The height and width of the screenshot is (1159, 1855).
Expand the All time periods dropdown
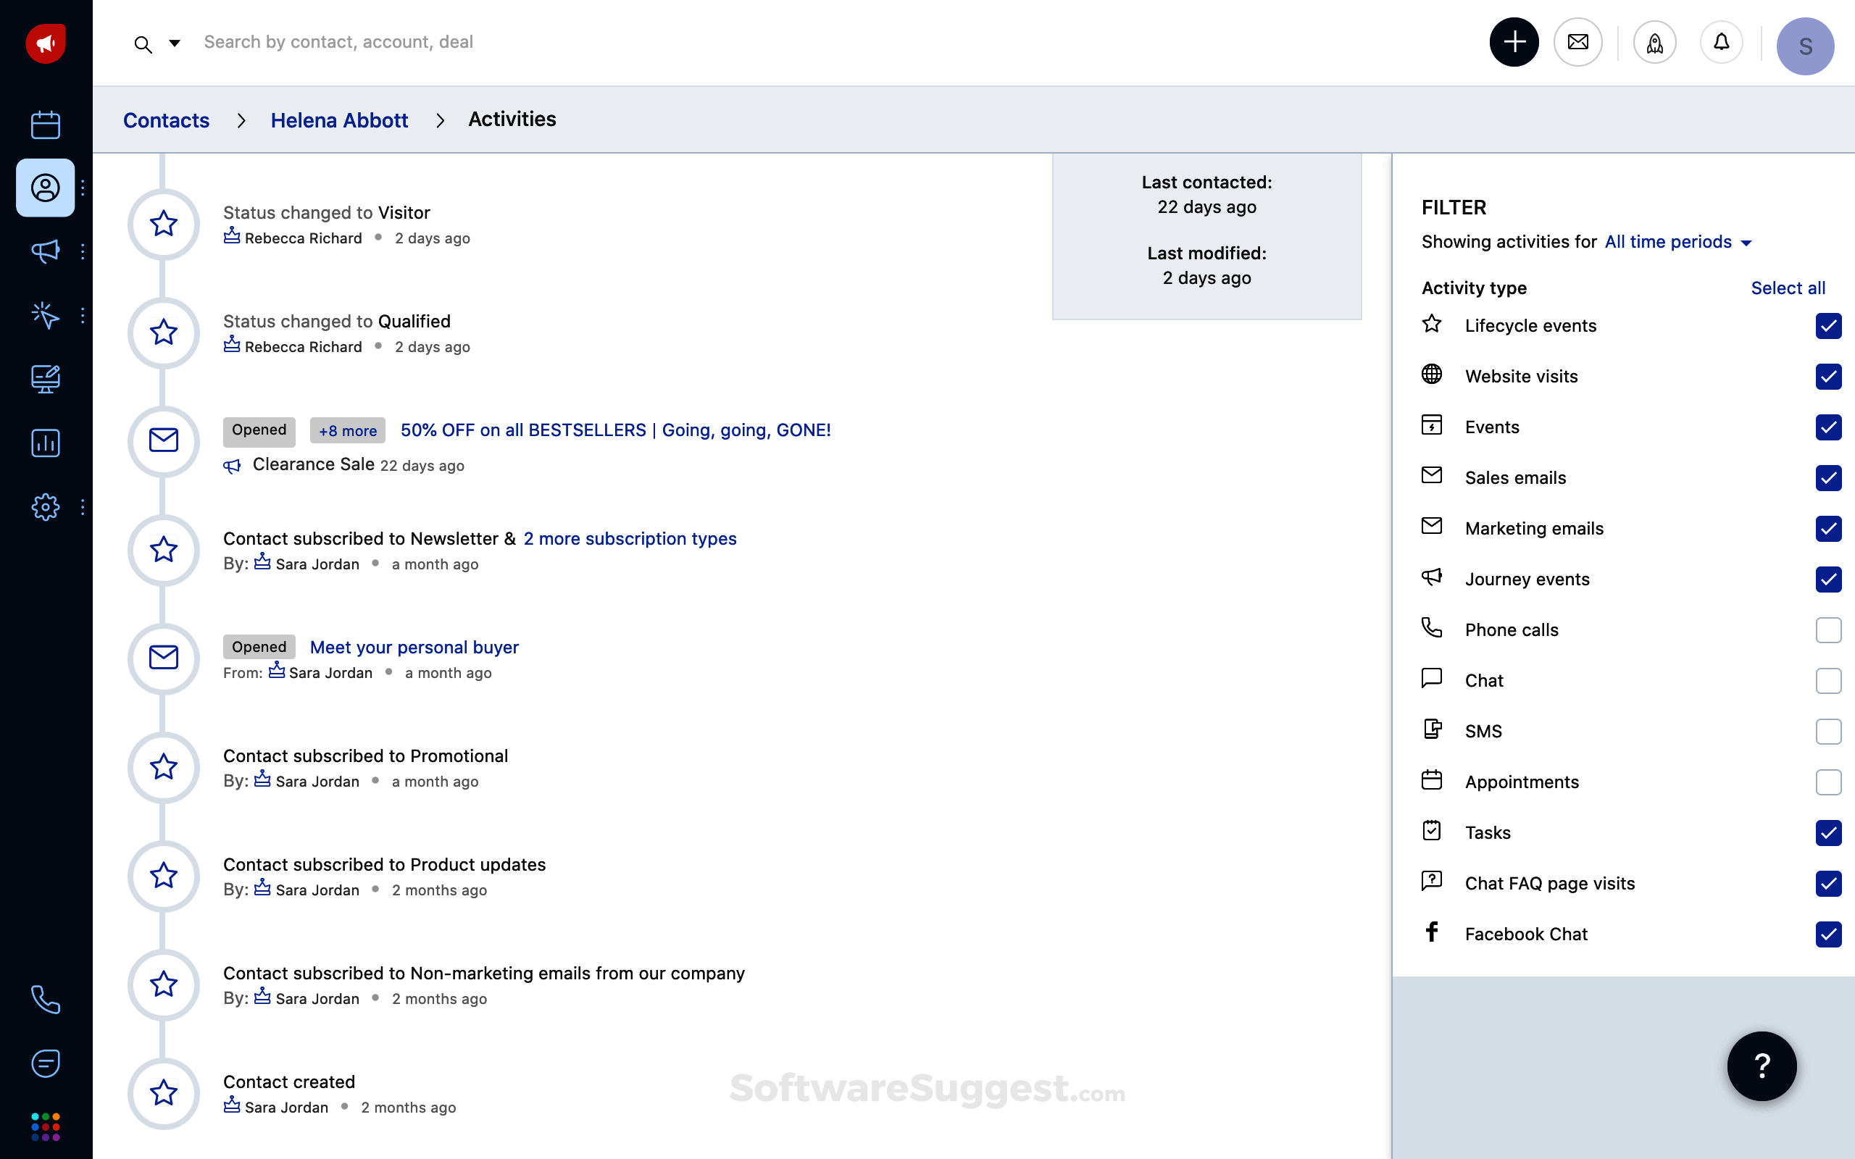pos(1678,242)
